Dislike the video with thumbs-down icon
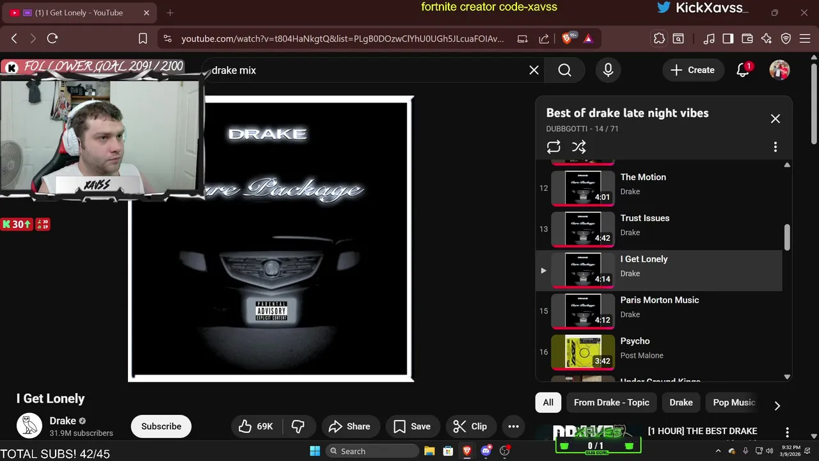 coord(298,426)
